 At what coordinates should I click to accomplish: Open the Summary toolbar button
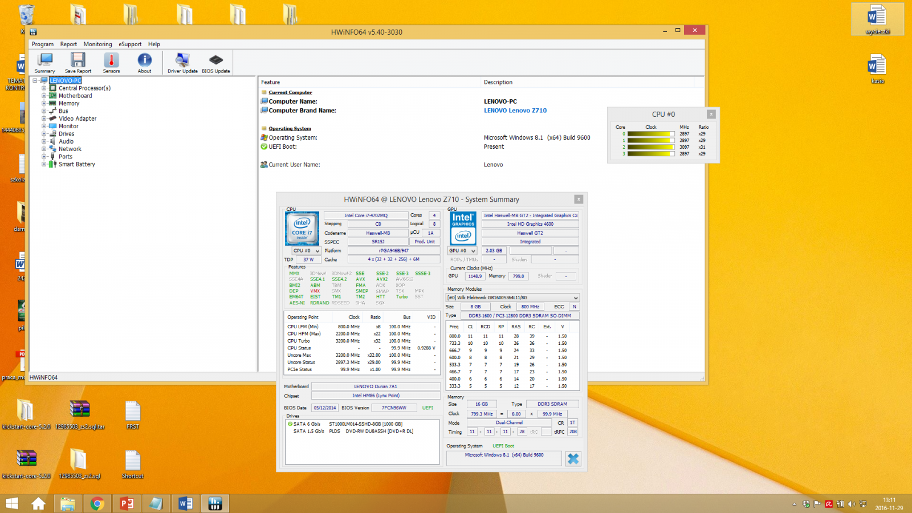44,63
